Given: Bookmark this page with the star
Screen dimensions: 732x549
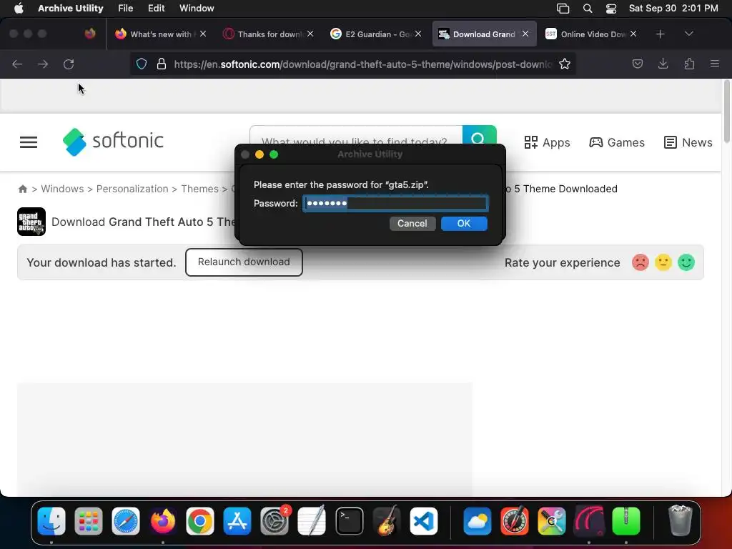Looking at the screenshot, I should click(x=565, y=64).
